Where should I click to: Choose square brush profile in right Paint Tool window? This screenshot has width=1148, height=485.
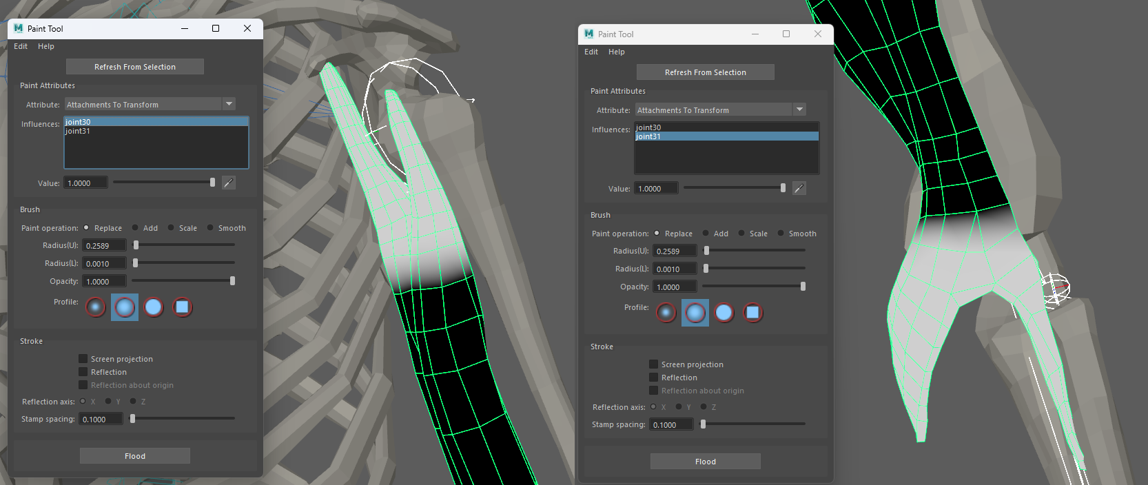tap(752, 313)
